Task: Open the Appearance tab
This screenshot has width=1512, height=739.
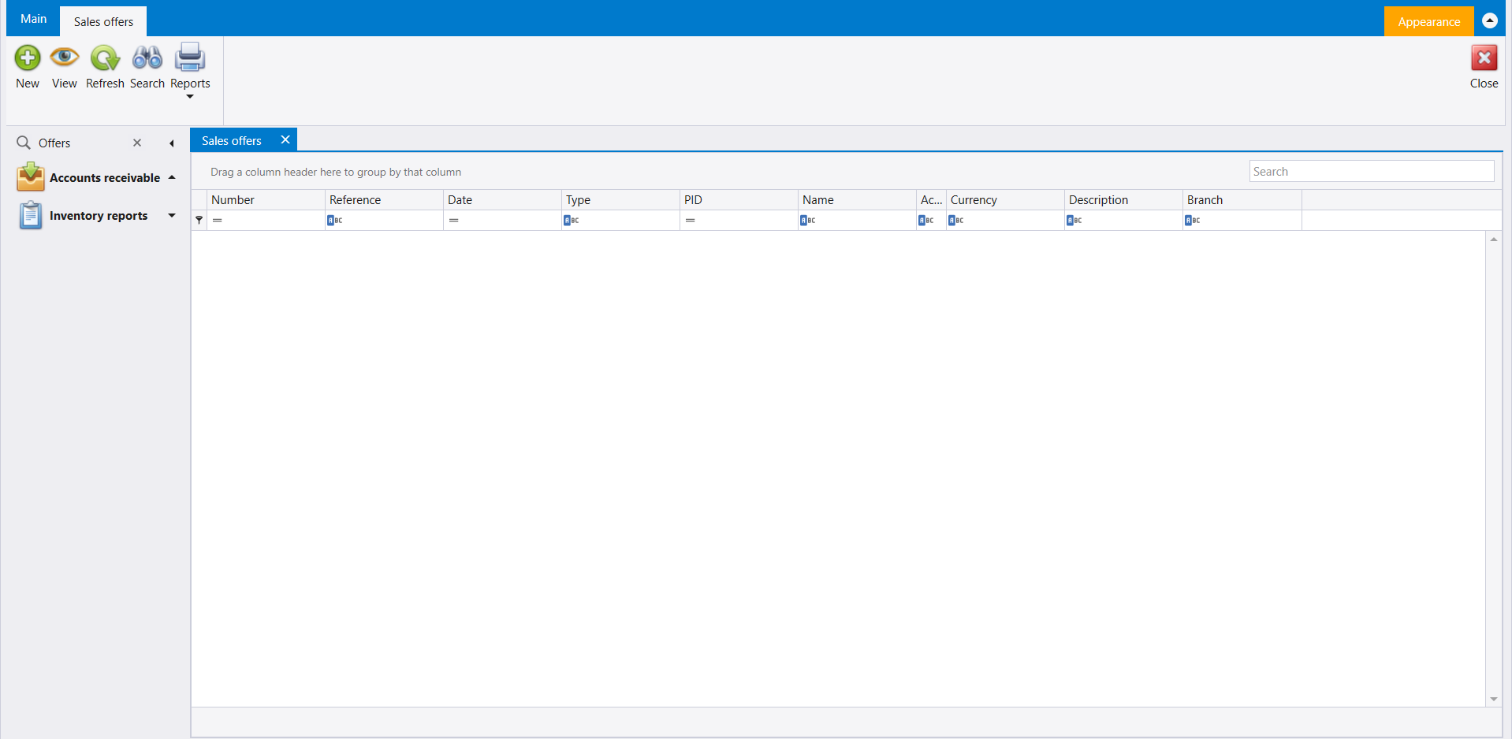Action: (1428, 21)
